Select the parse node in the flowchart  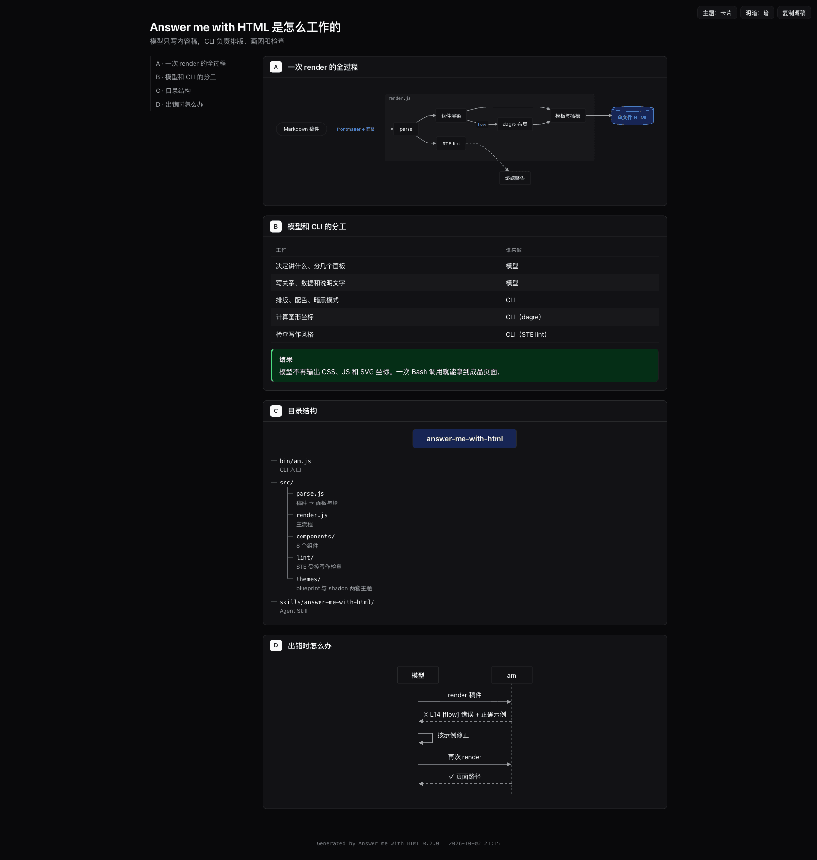(x=406, y=129)
